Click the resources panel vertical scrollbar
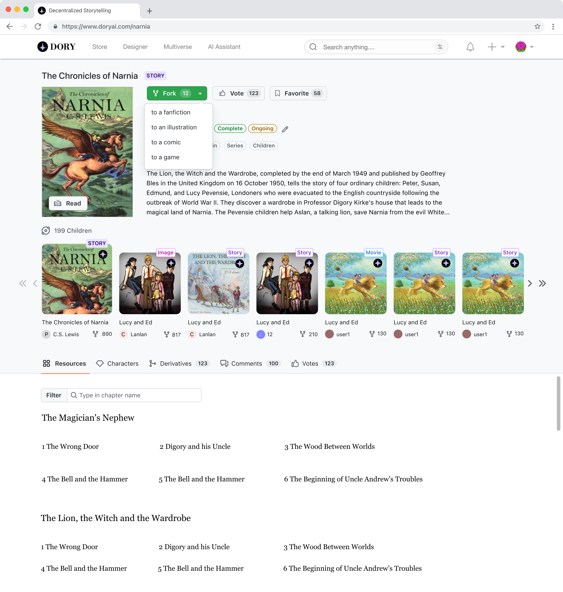This screenshot has width=563, height=592. (558, 403)
